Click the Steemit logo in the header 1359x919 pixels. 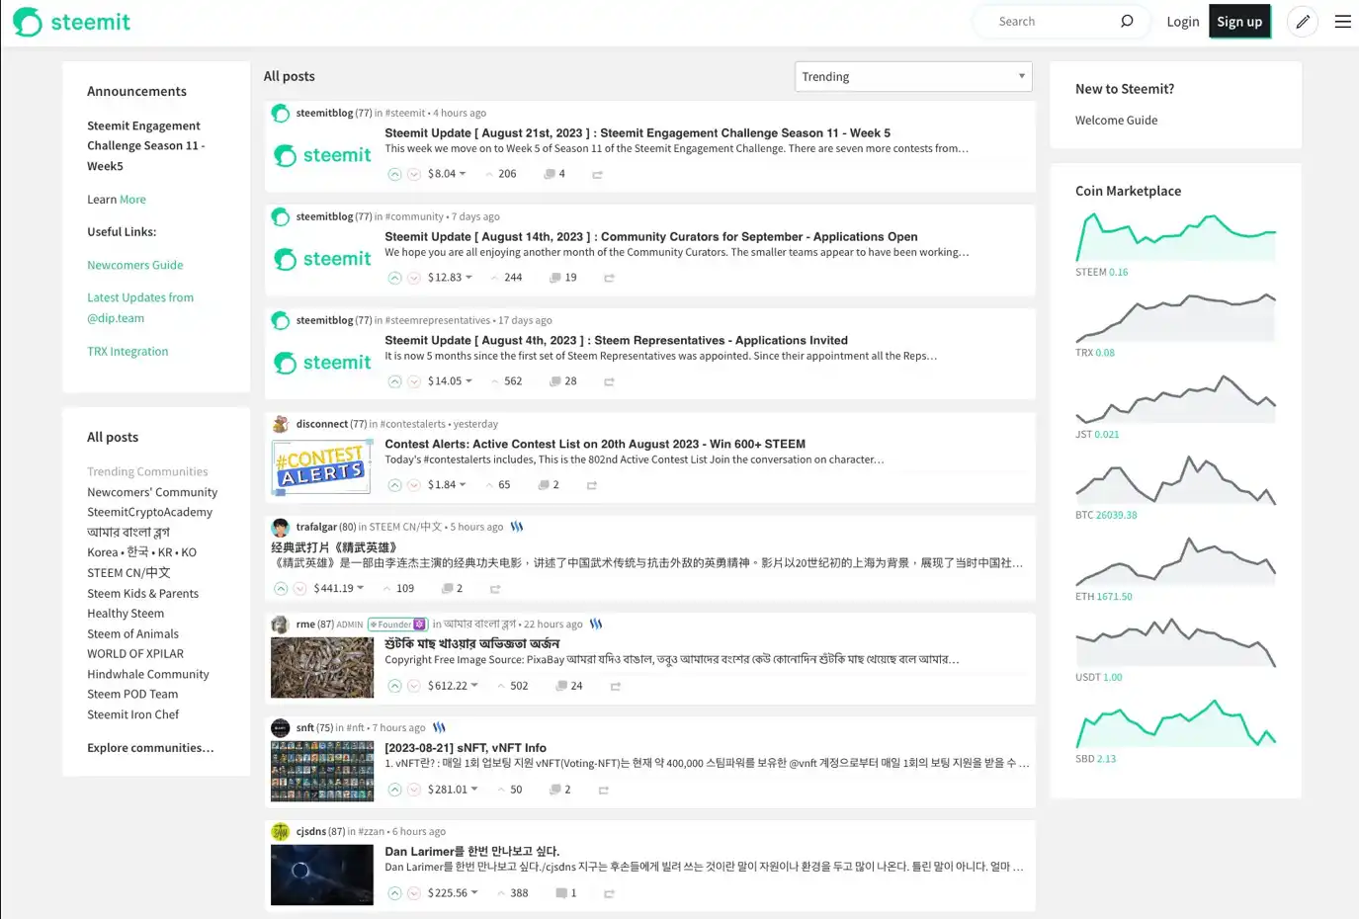click(70, 21)
